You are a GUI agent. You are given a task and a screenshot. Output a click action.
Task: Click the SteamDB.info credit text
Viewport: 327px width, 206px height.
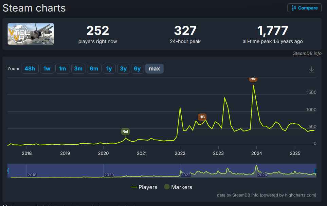point(307,54)
